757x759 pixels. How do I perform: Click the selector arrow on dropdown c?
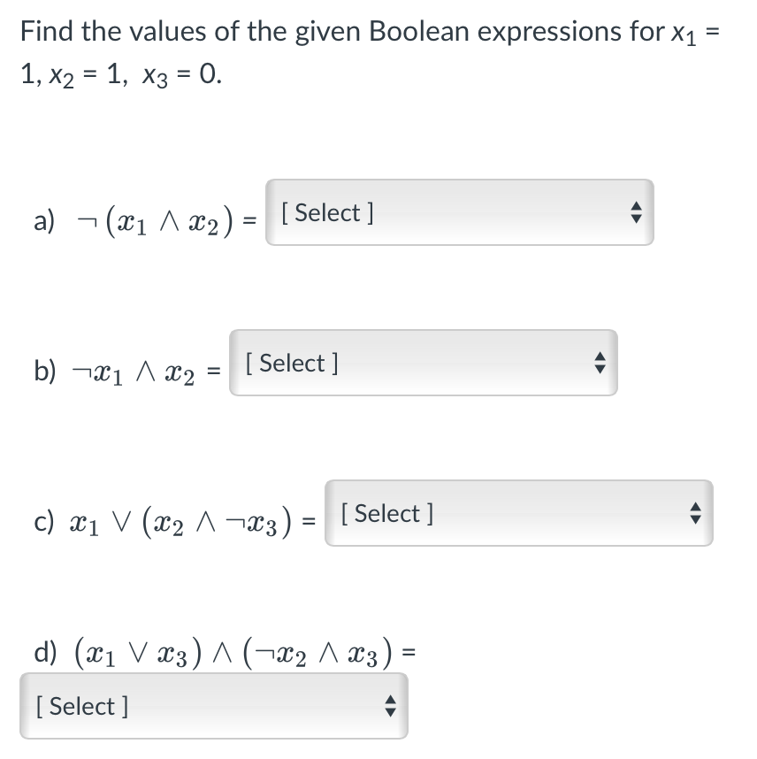click(x=695, y=513)
